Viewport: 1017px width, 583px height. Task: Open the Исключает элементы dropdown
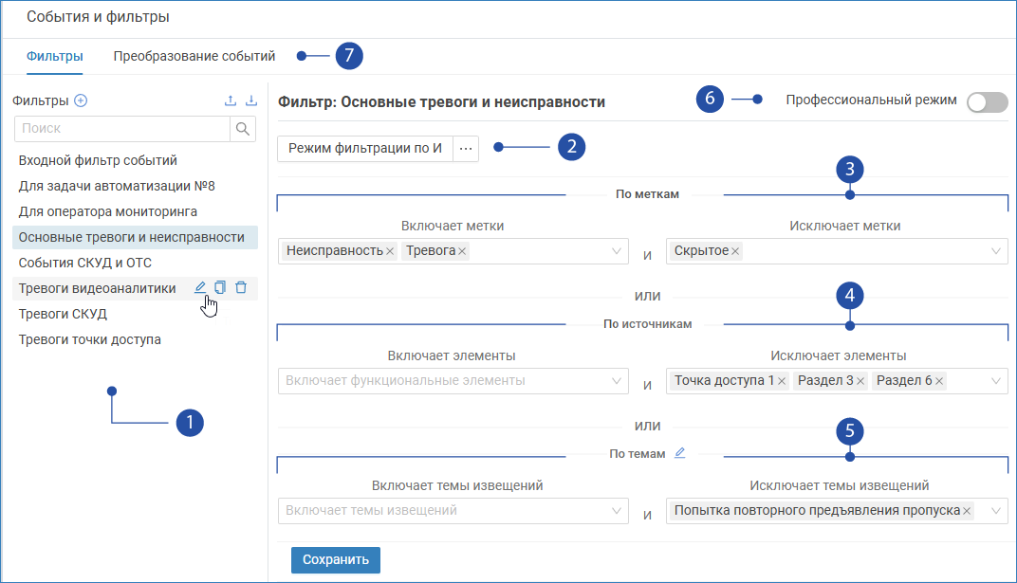[x=996, y=381]
